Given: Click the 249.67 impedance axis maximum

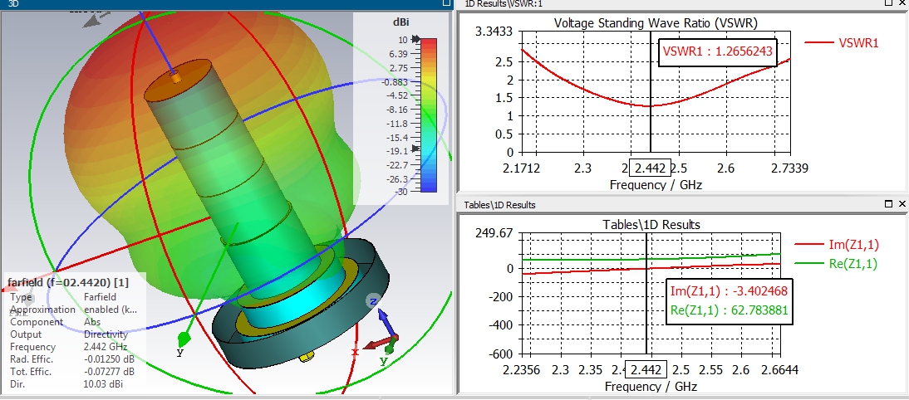Looking at the screenshot, I should click(x=494, y=233).
